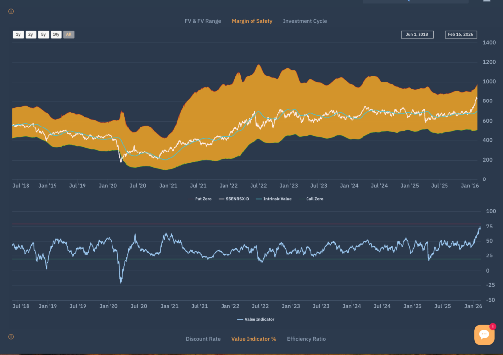Viewport: 503px width, 355px height.
Task: Open the chat support widget
Action: 484,334
